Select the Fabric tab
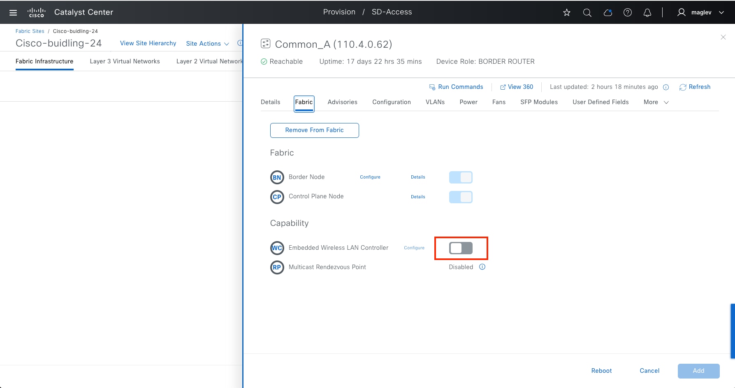Image resolution: width=735 pixels, height=388 pixels. click(304, 102)
